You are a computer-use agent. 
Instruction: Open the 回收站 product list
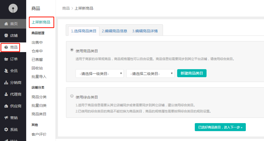tap(37, 68)
